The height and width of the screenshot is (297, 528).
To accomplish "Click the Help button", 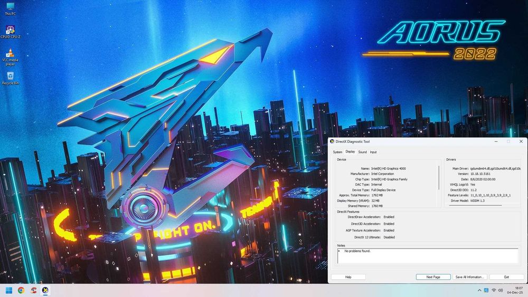I will 348,277.
